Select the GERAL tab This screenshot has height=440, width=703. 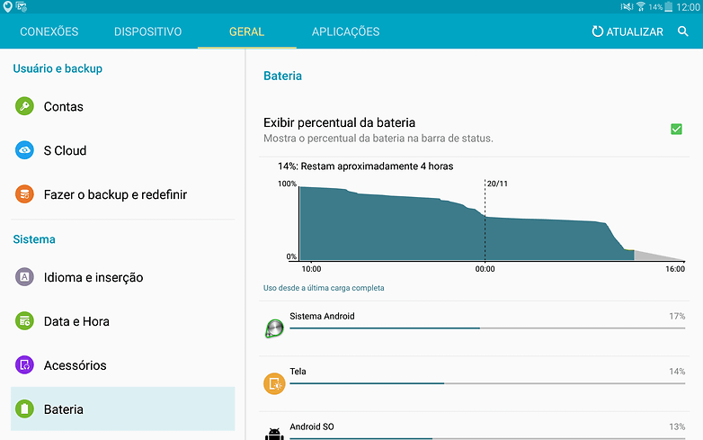[246, 31]
